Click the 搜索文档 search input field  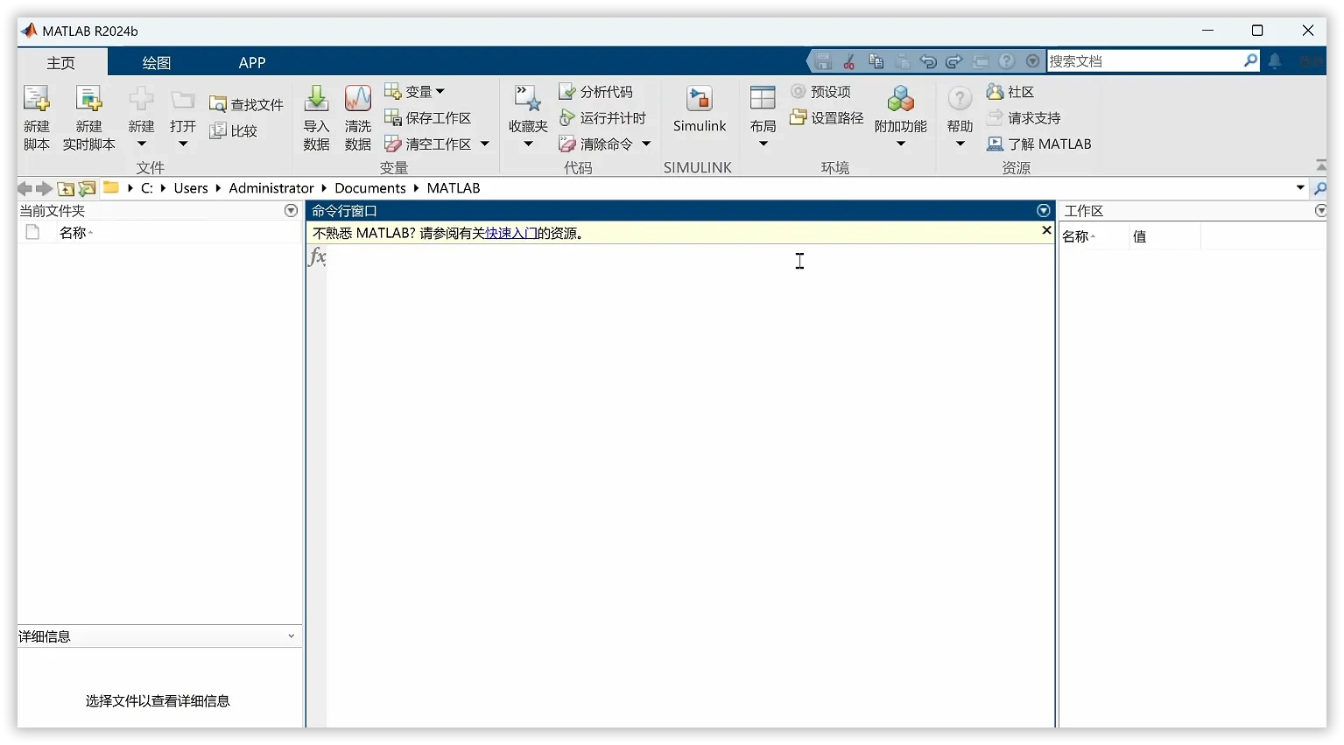pos(1144,60)
